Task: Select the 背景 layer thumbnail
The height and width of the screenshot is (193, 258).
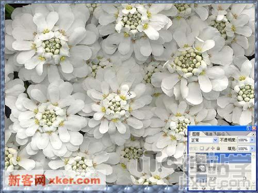Action: click(201, 179)
